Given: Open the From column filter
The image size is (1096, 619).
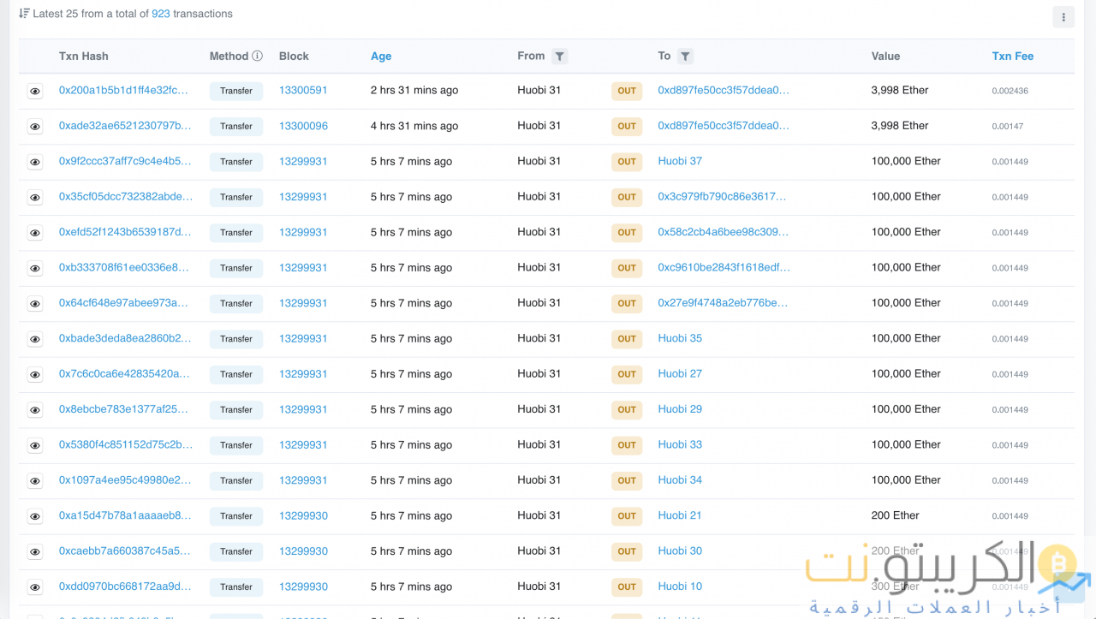Looking at the screenshot, I should coord(559,57).
